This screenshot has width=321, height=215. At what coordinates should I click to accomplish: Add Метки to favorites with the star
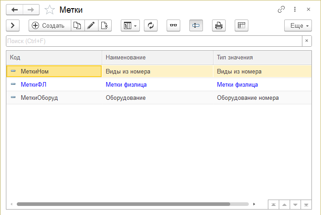[49, 10]
